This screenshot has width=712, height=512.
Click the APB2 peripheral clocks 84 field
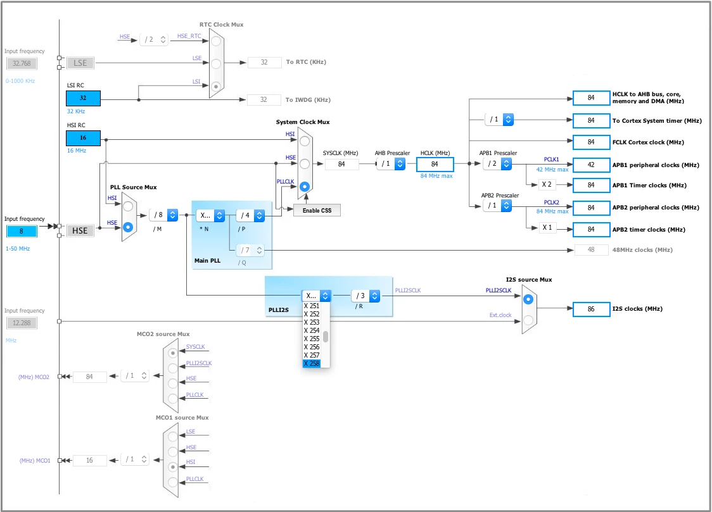point(591,208)
